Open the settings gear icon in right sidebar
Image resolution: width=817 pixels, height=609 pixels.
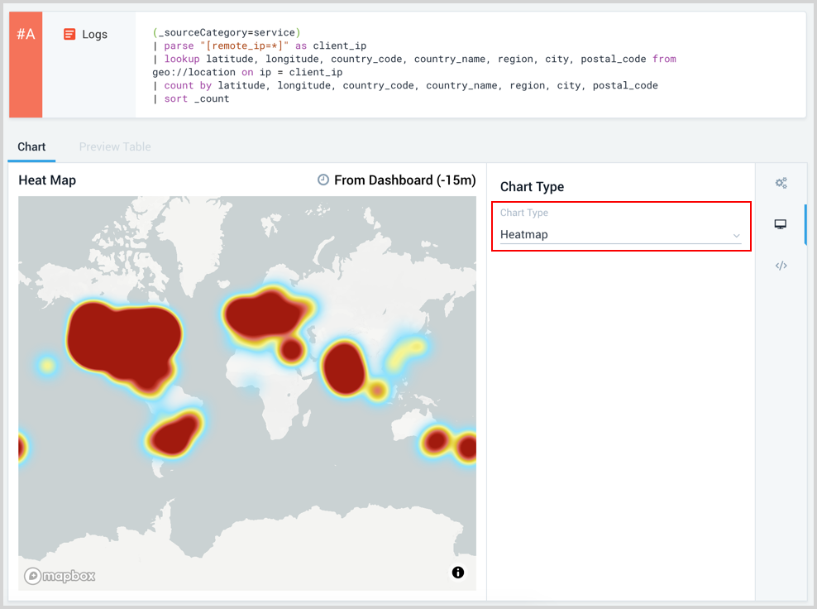pos(781,182)
